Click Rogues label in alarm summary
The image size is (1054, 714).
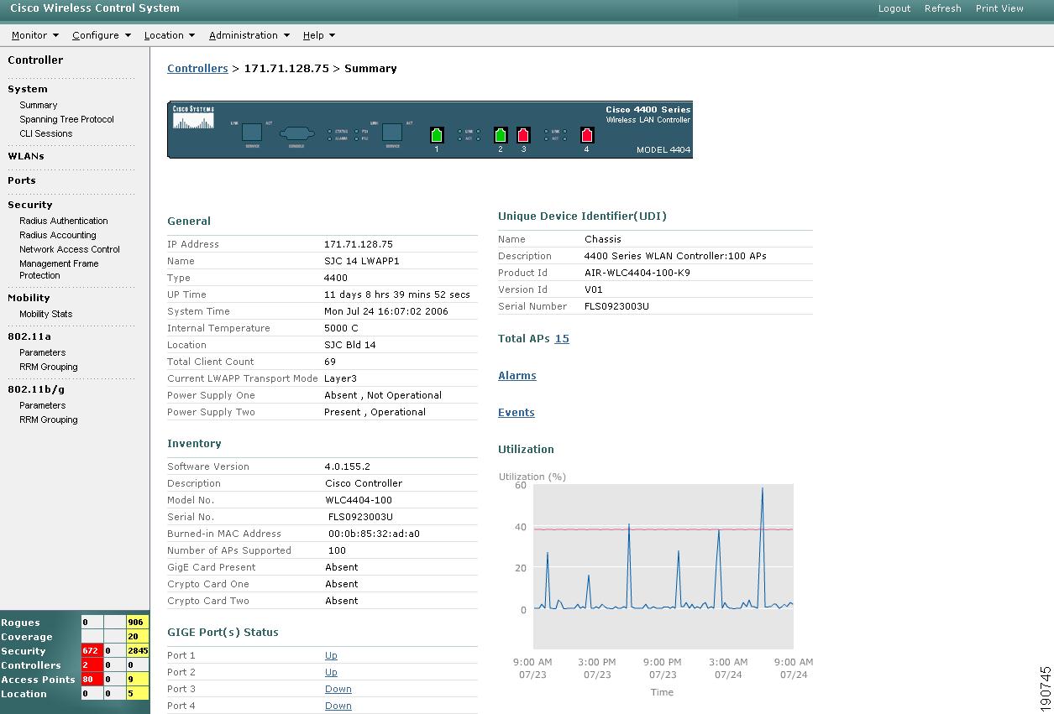20,623
